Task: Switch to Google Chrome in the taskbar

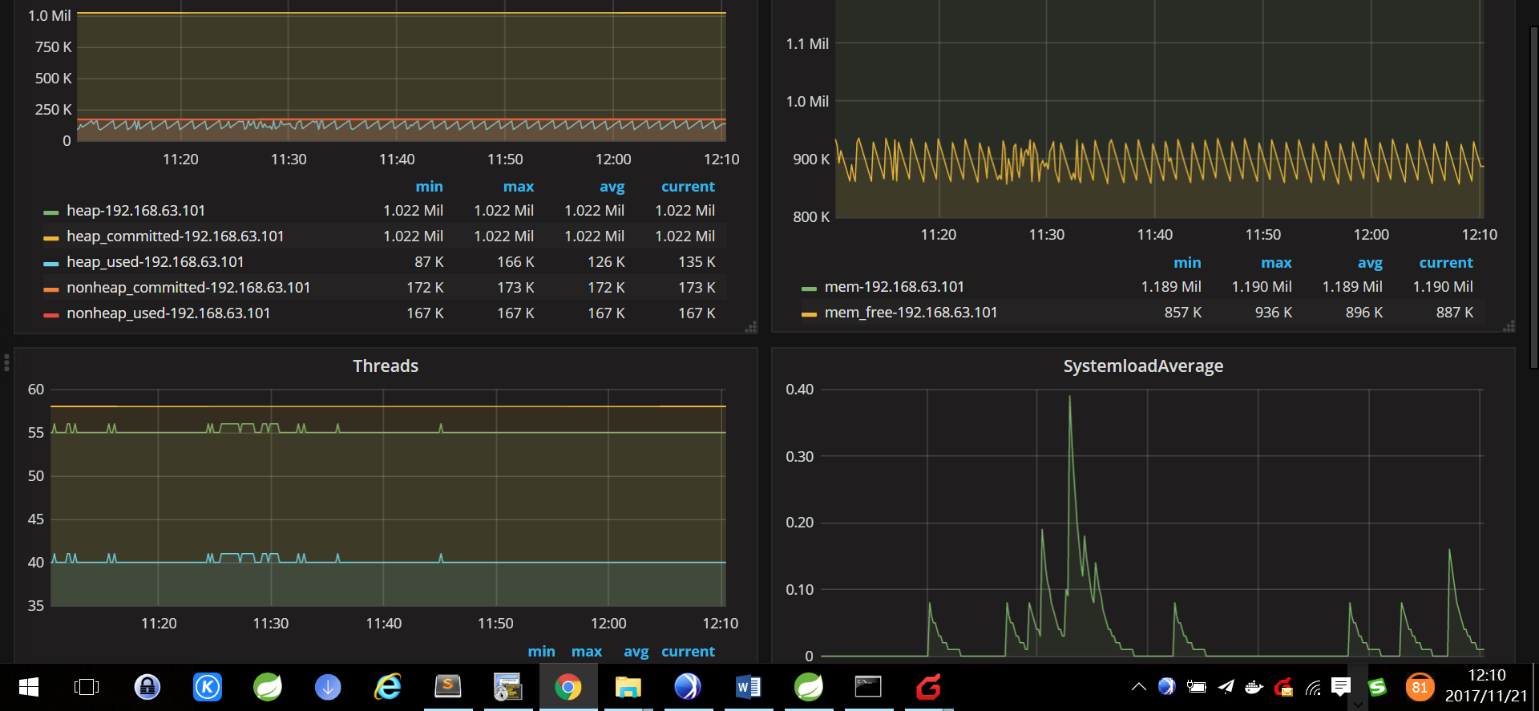Action: [x=568, y=687]
